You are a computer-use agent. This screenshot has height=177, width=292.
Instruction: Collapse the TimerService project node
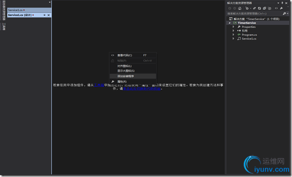pos(229,23)
